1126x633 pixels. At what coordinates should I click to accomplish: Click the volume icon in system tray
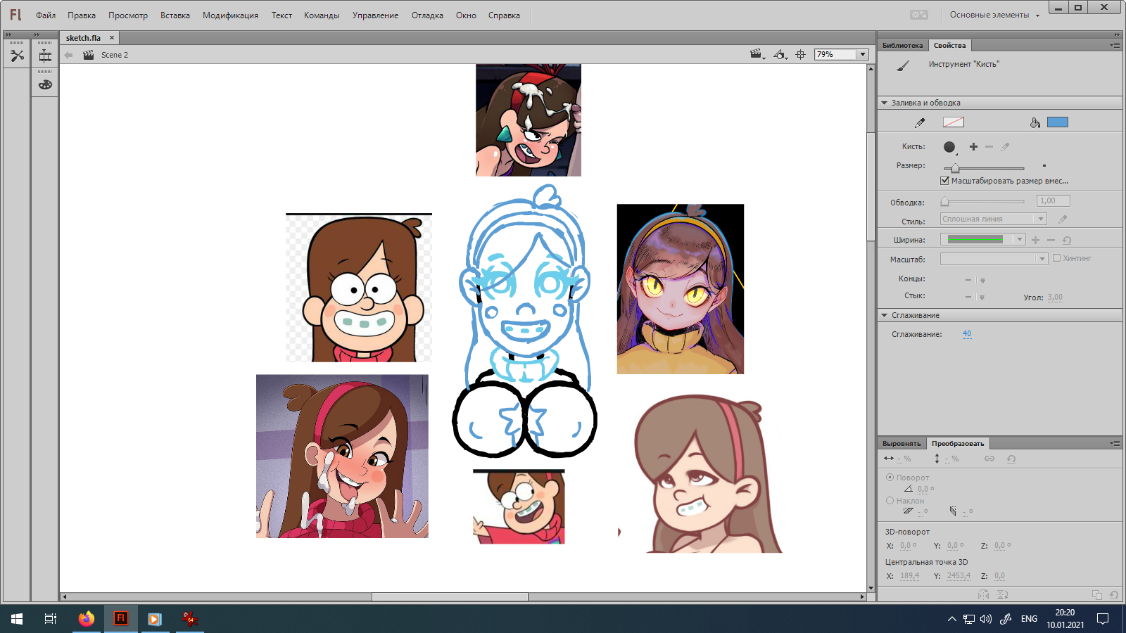pyautogui.click(x=986, y=619)
